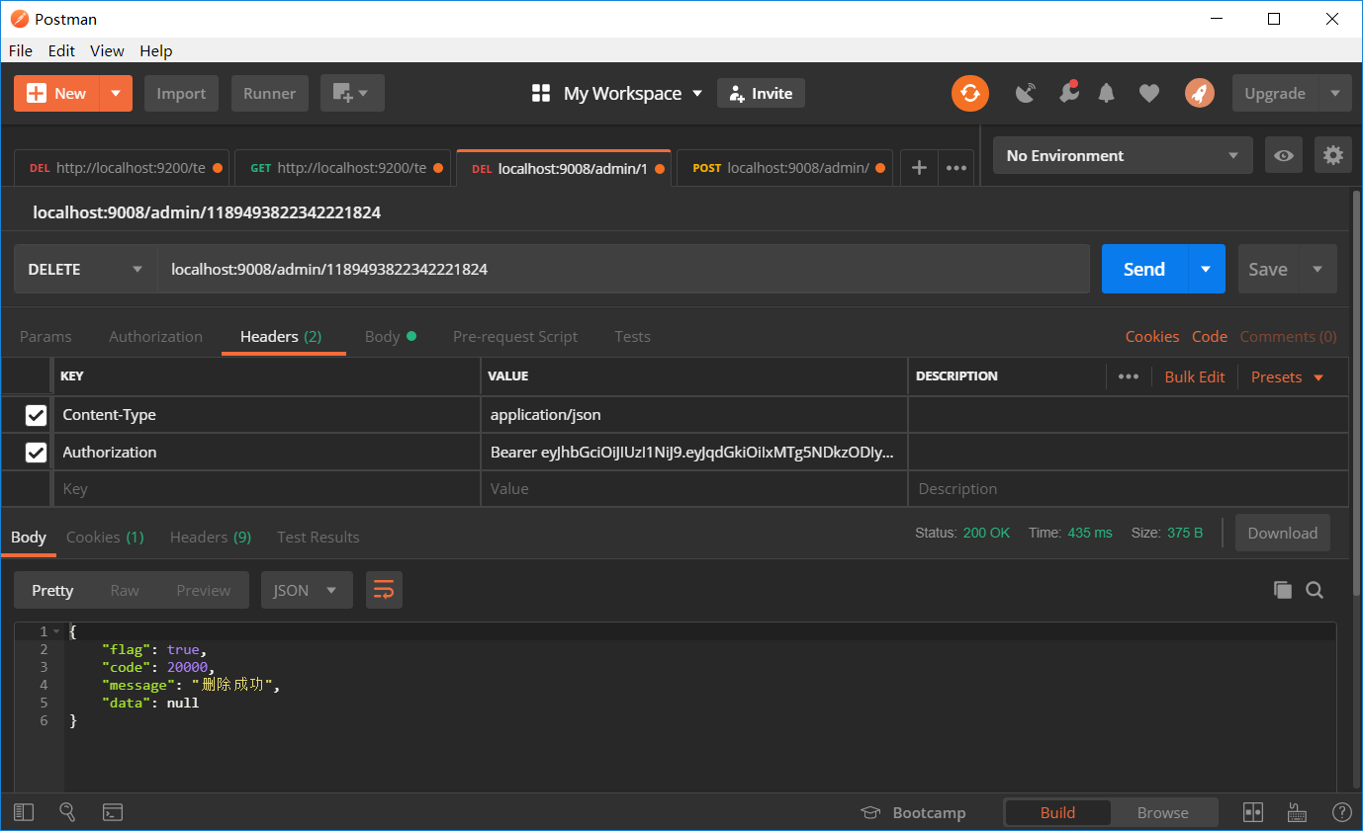Open the Help menu
The image size is (1363, 831).
point(155,50)
